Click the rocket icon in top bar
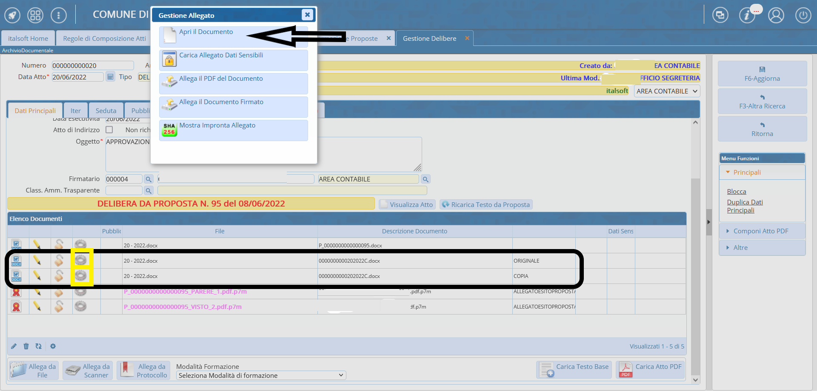 [x=12, y=16]
